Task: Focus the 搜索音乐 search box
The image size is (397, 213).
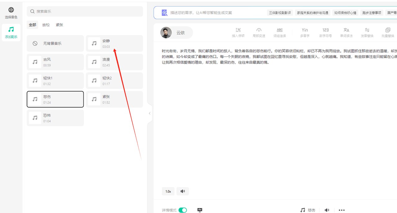Action: (85, 11)
